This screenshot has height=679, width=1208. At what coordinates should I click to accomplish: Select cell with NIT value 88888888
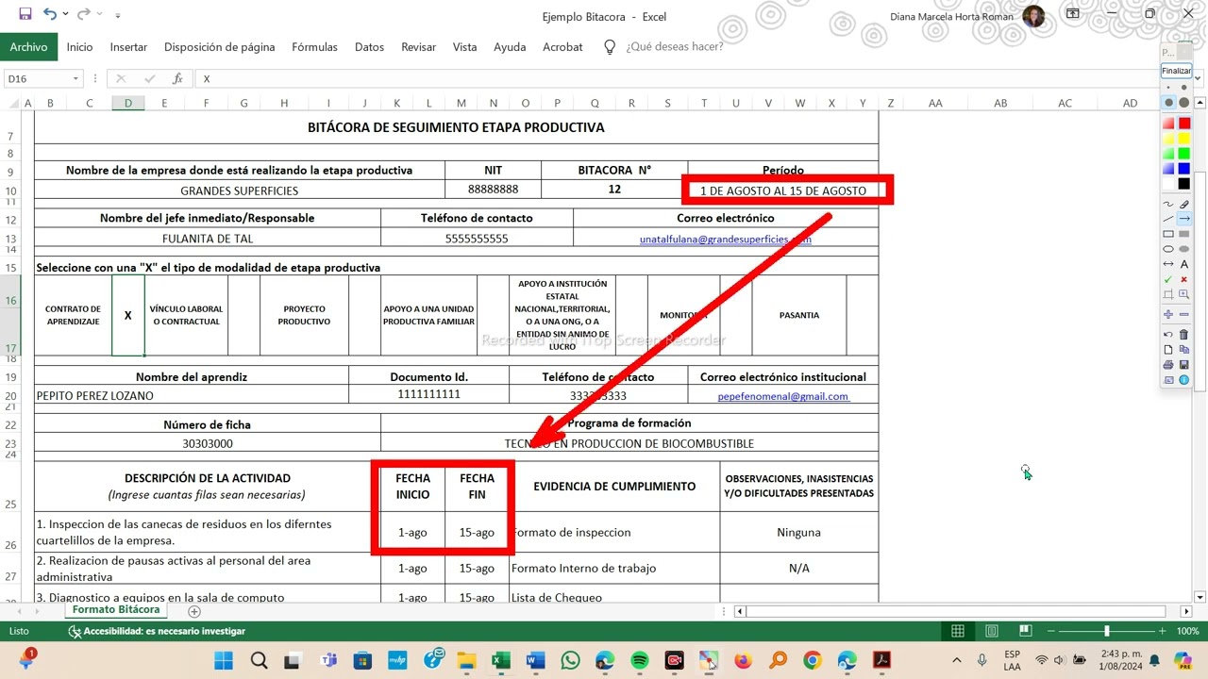tap(494, 190)
